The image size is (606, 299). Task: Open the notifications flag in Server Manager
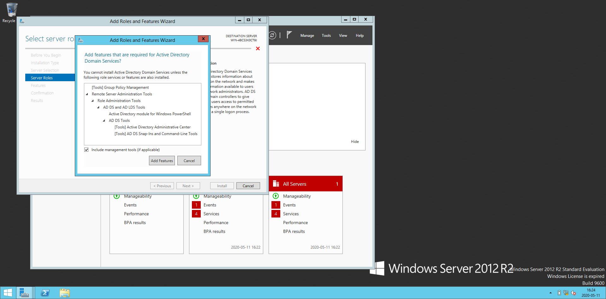[x=289, y=35]
